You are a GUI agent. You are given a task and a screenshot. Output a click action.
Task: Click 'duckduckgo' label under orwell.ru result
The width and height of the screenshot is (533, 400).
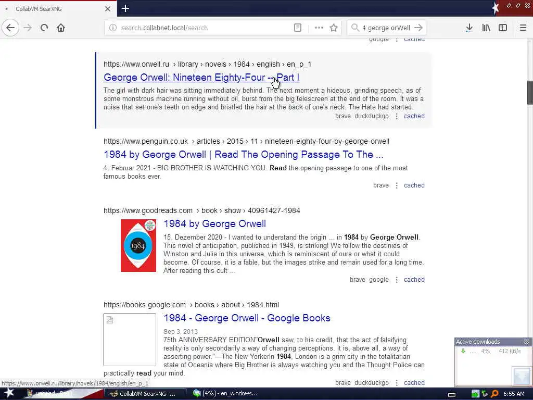(372, 116)
